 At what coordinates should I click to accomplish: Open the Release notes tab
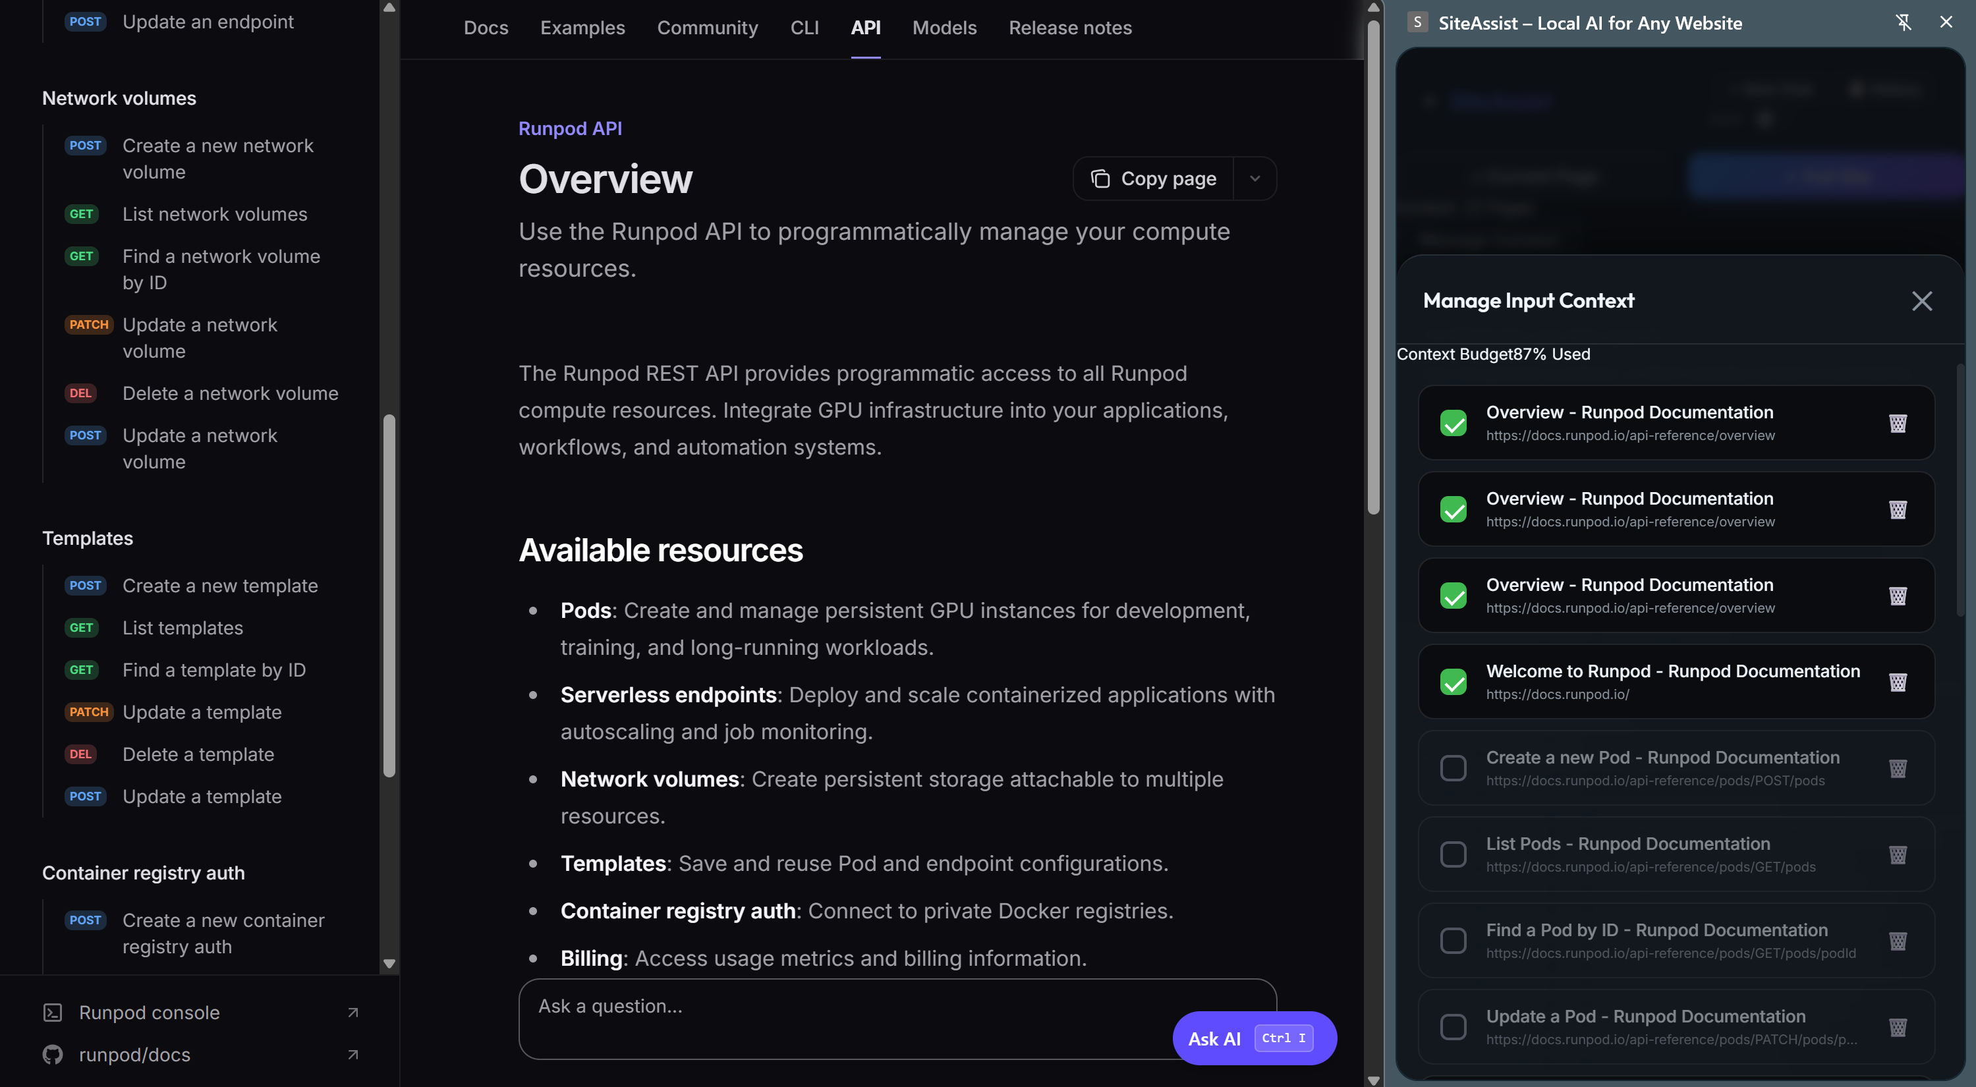point(1070,28)
